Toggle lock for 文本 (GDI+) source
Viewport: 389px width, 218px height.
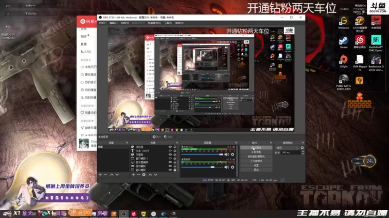coord(175,151)
